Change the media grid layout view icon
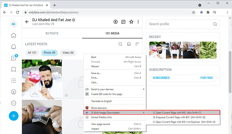This screenshot has height=134, width=232. pos(129,44)
